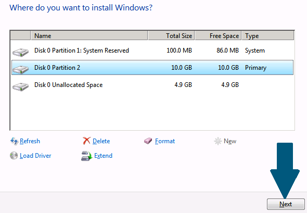Click the drive icon beside Disk 0 Partition 2
The width and height of the screenshot is (307, 213).
point(20,69)
